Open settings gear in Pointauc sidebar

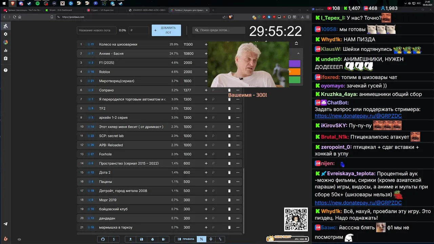[x=5, y=34]
